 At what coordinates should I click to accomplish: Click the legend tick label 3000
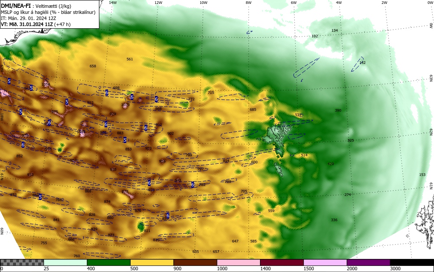[x=395, y=269]
